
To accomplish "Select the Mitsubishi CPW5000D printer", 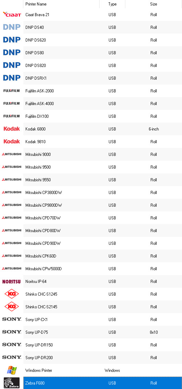I will tap(103, 269).
